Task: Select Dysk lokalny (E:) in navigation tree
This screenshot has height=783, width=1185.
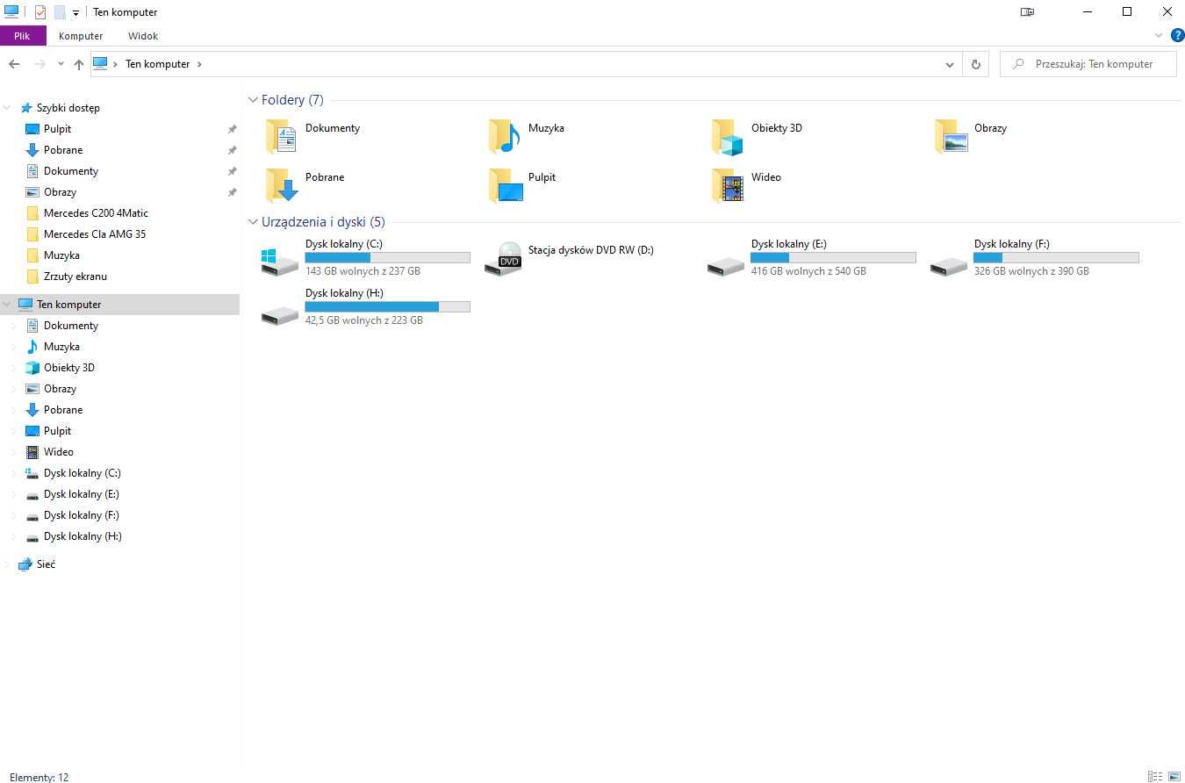Action: tap(82, 494)
